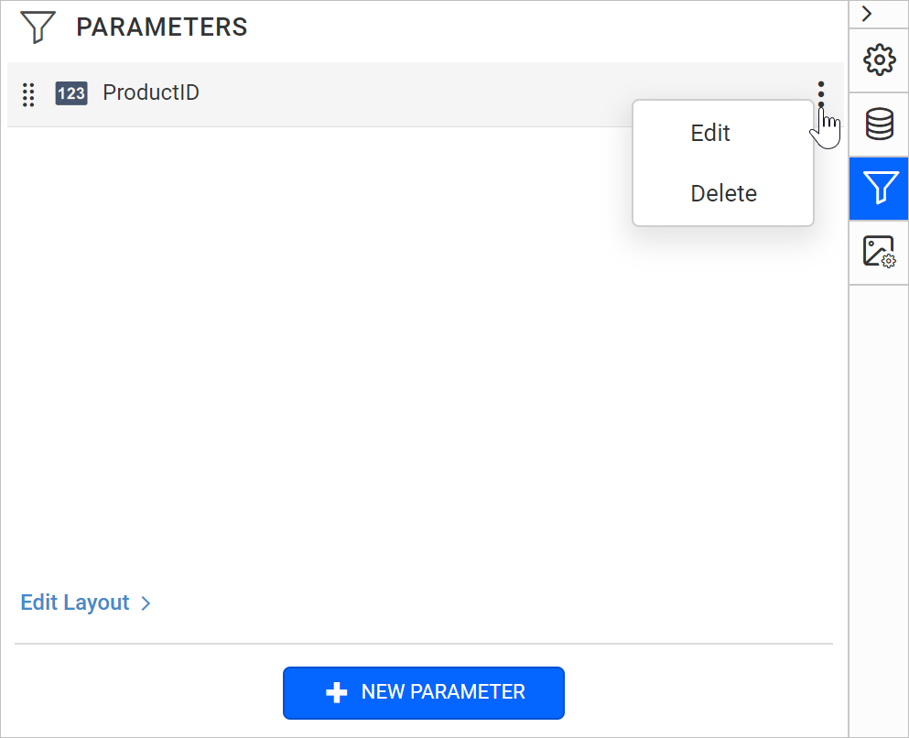
Task: Select the ProductID parameter name
Action: [x=151, y=93]
